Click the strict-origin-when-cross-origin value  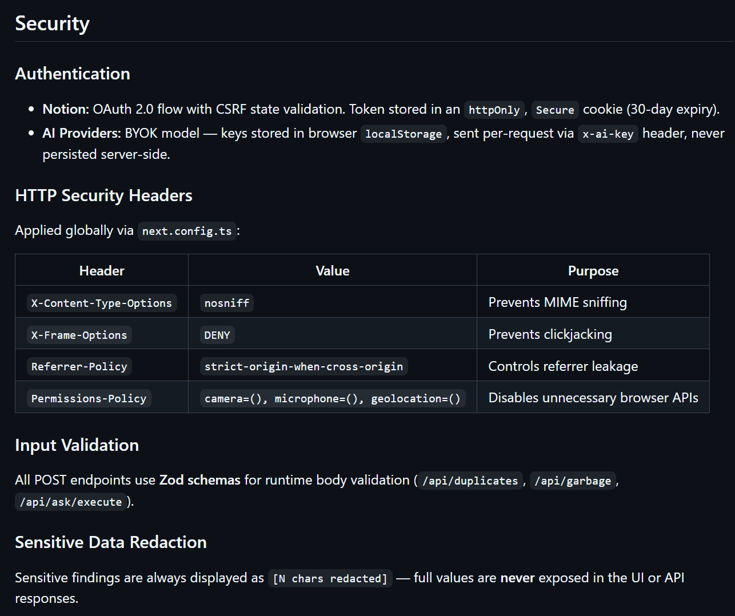(303, 366)
